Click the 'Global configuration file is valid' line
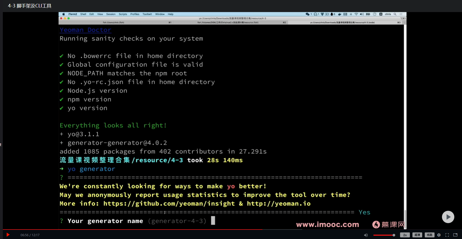Image resolution: width=462 pixels, height=239 pixels. [x=135, y=65]
